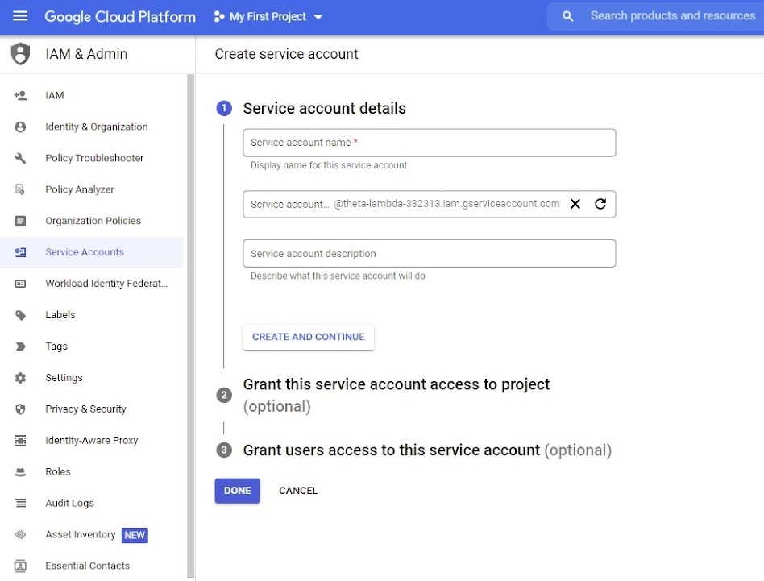This screenshot has height=581, width=764.
Task: Click the Service account description field
Action: [x=430, y=253]
